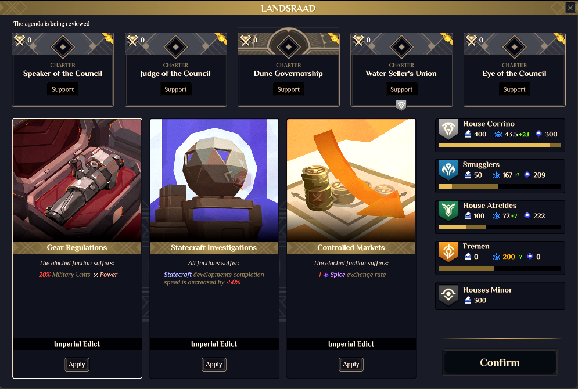Click the Corrino vote marker under Water Seller's Union
The height and width of the screenshot is (389, 578).
coord(401,105)
